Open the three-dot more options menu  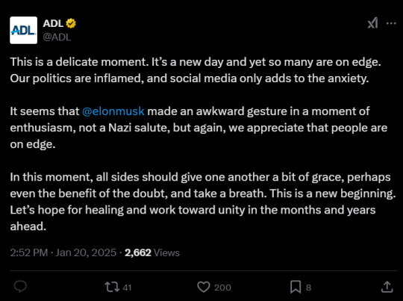(391, 23)
